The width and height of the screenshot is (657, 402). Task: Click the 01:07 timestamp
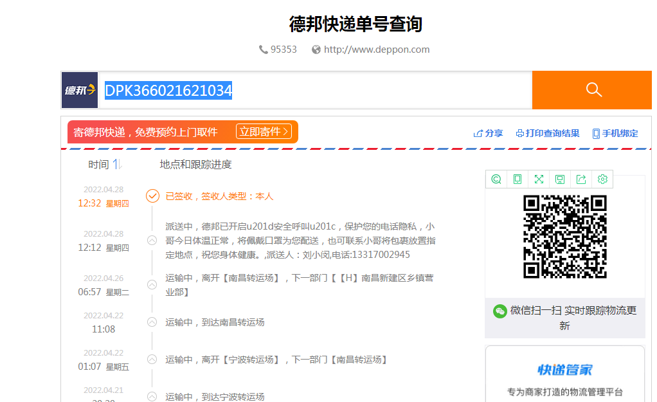[89, 367]
